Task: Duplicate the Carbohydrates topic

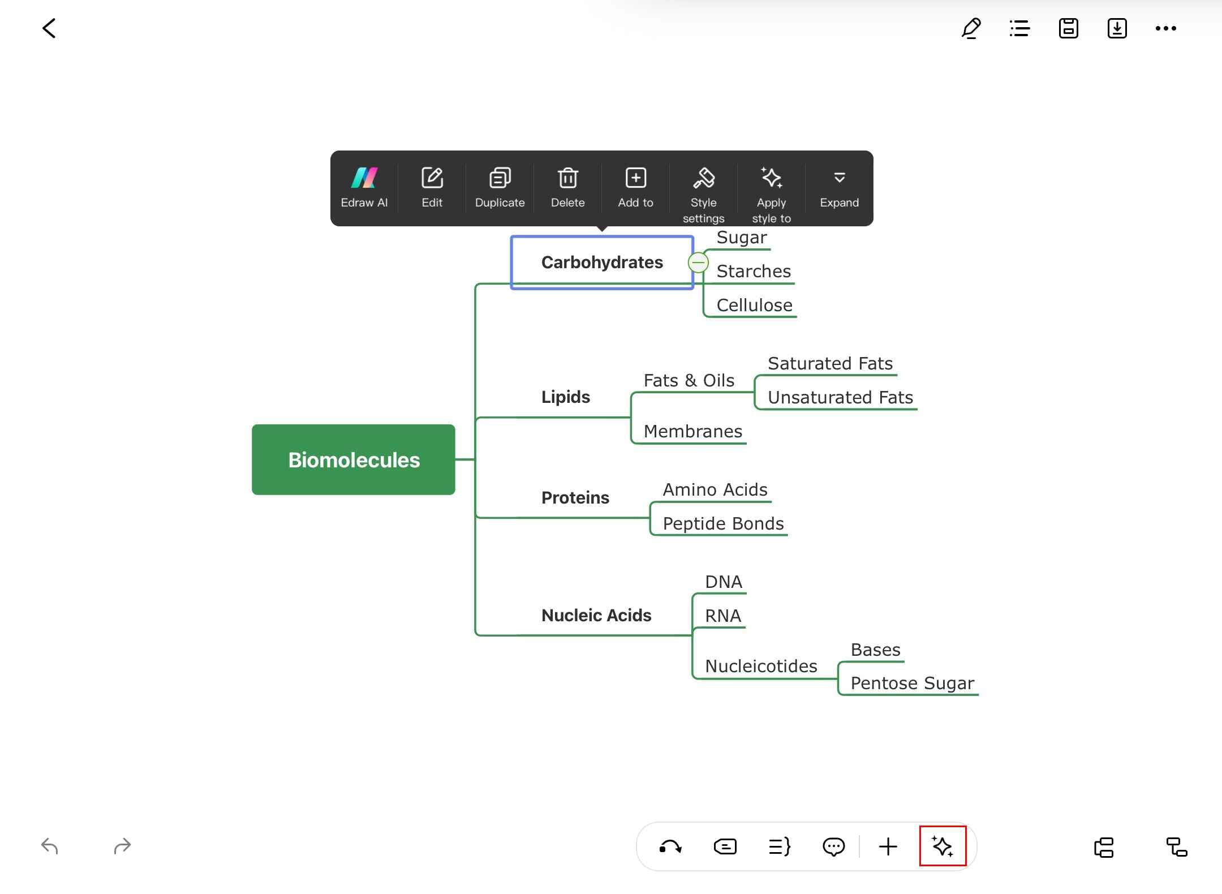Action: pyautogui.click(x=500, y=188)
